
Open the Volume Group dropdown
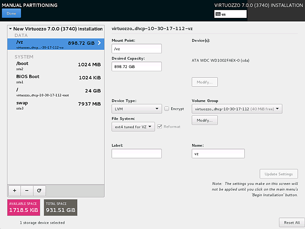[x=237, y=109]
